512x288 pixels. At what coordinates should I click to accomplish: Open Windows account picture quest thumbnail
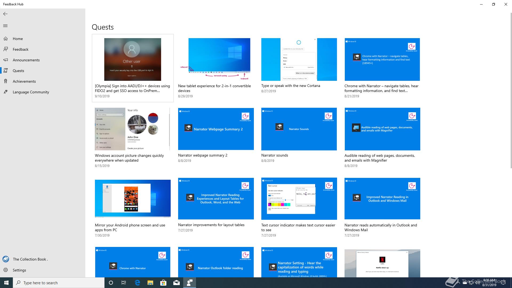click(133, 129)
